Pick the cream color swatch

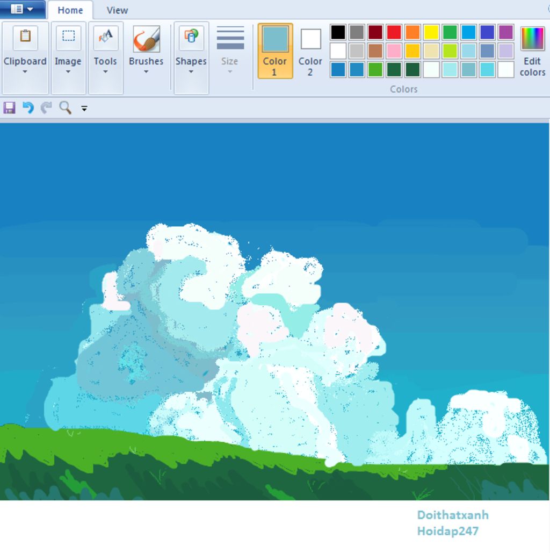coord(431,51)
